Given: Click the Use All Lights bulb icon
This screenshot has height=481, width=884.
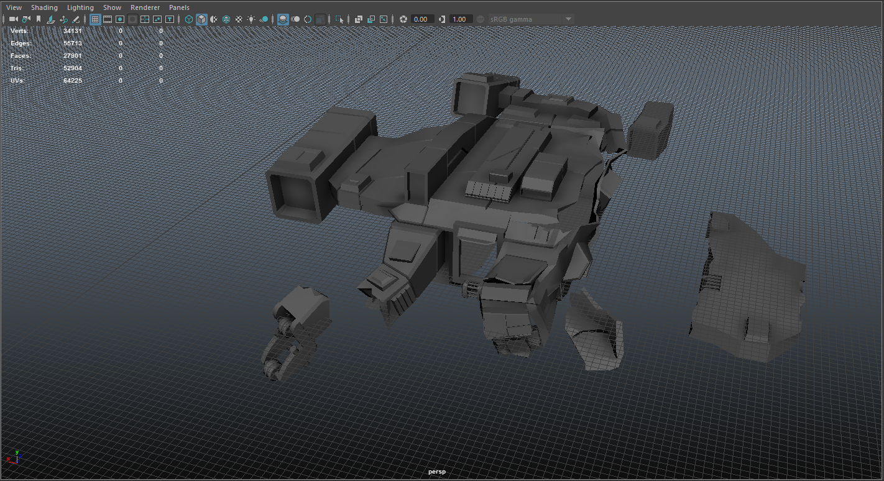Looking at the screenshot, I should (251, 19).
